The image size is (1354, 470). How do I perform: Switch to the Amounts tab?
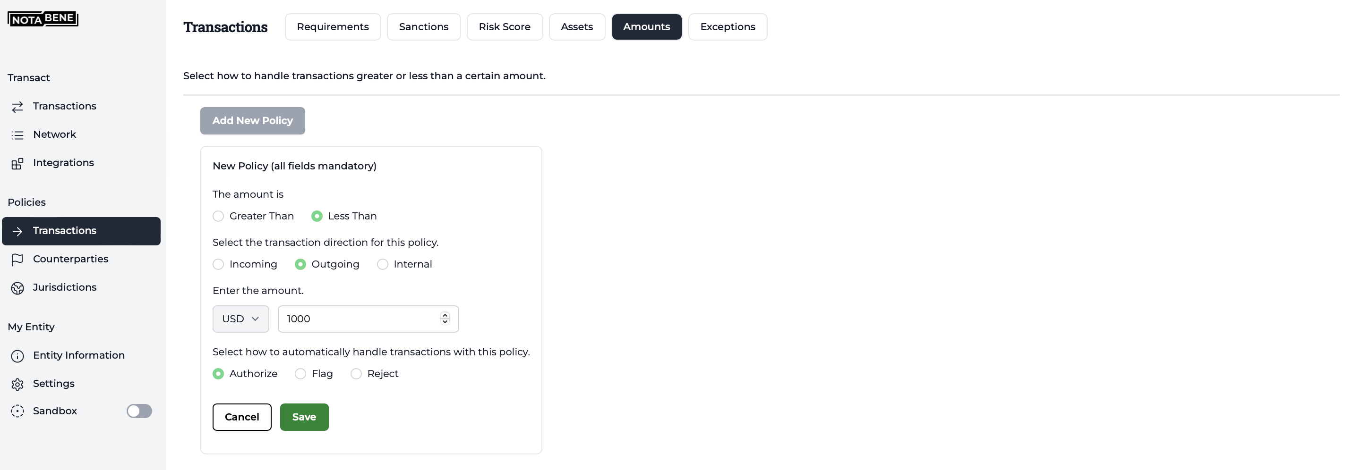(x=646, y=27)
